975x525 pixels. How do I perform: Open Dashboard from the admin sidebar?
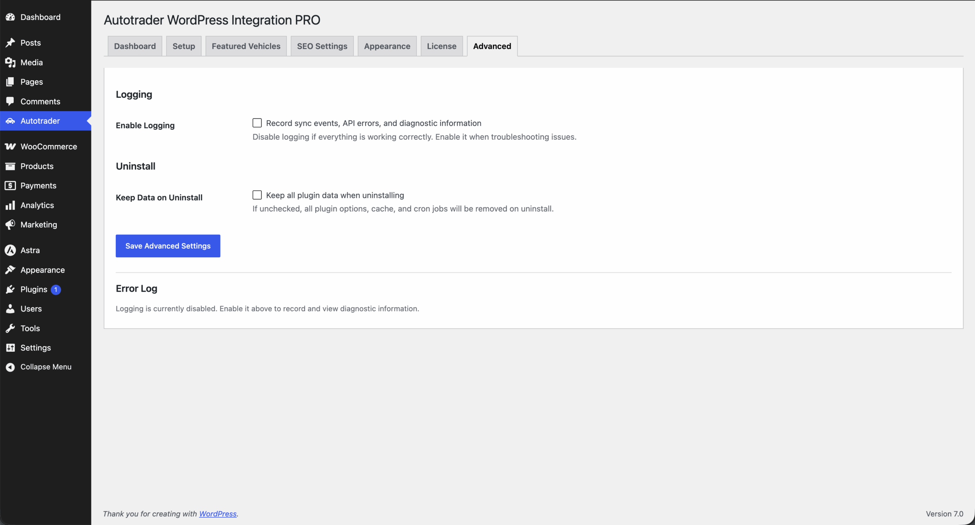(x=46, y=17)
